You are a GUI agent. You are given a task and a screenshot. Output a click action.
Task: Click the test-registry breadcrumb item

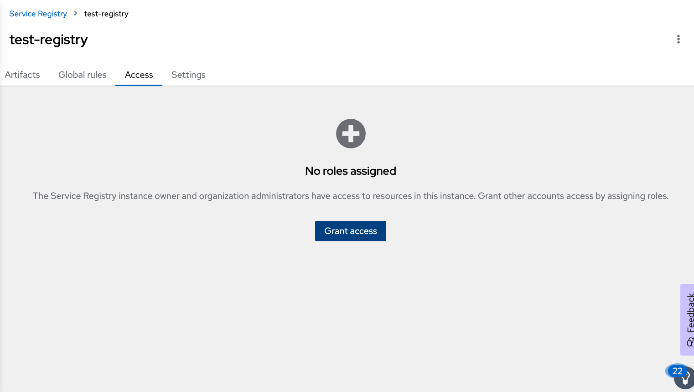point(106,14)
